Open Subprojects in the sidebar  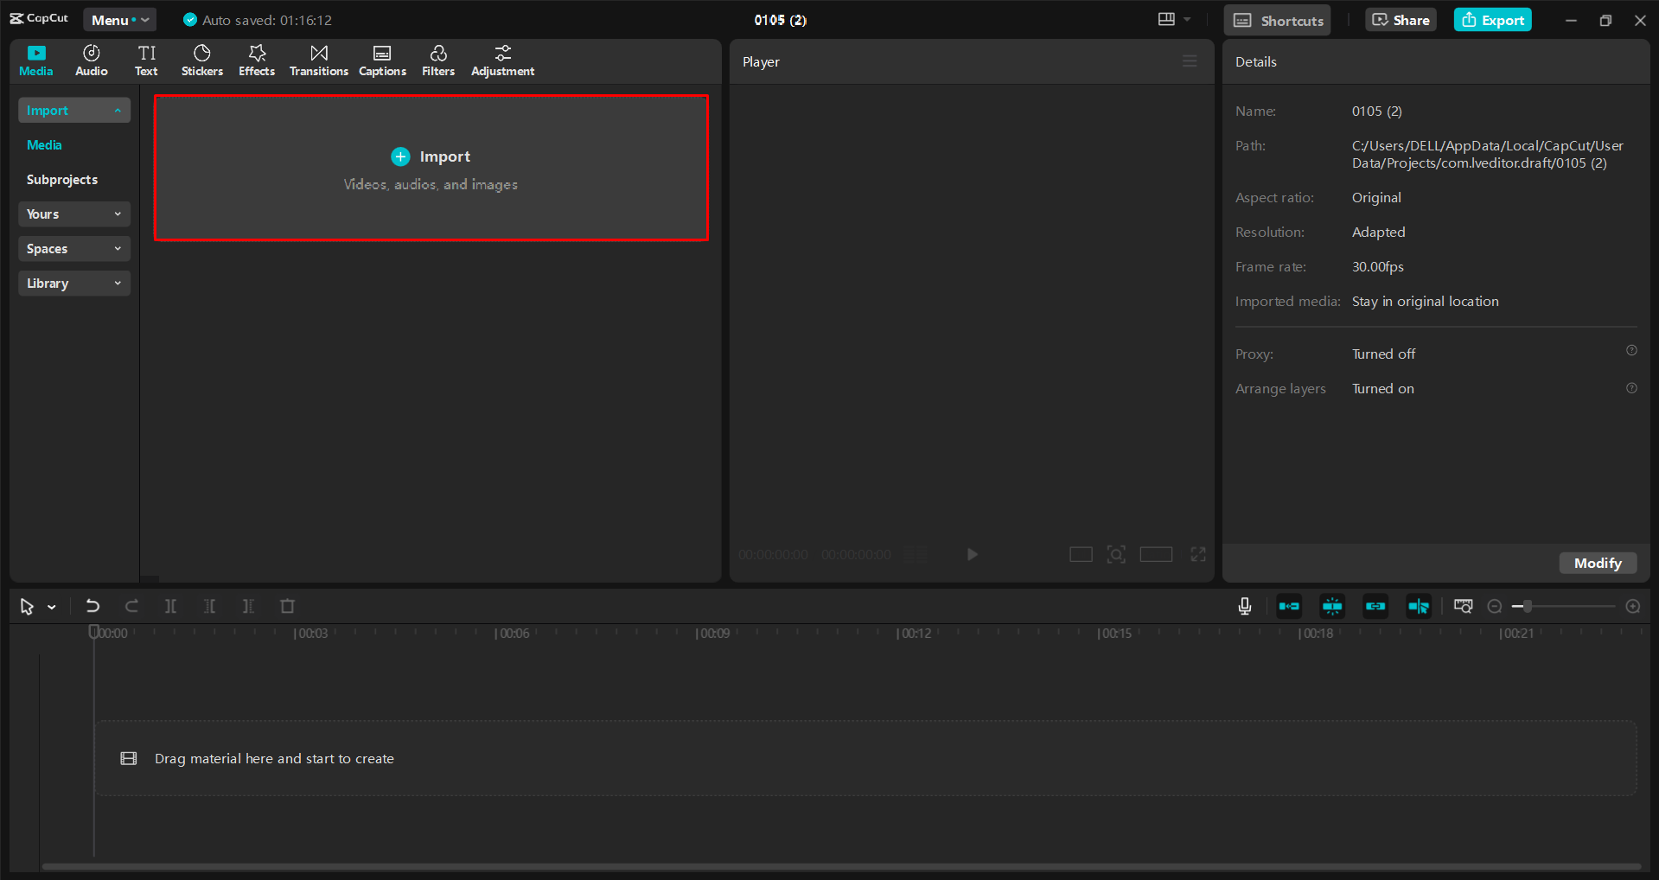pyautogui.click(x=61, y=179)
